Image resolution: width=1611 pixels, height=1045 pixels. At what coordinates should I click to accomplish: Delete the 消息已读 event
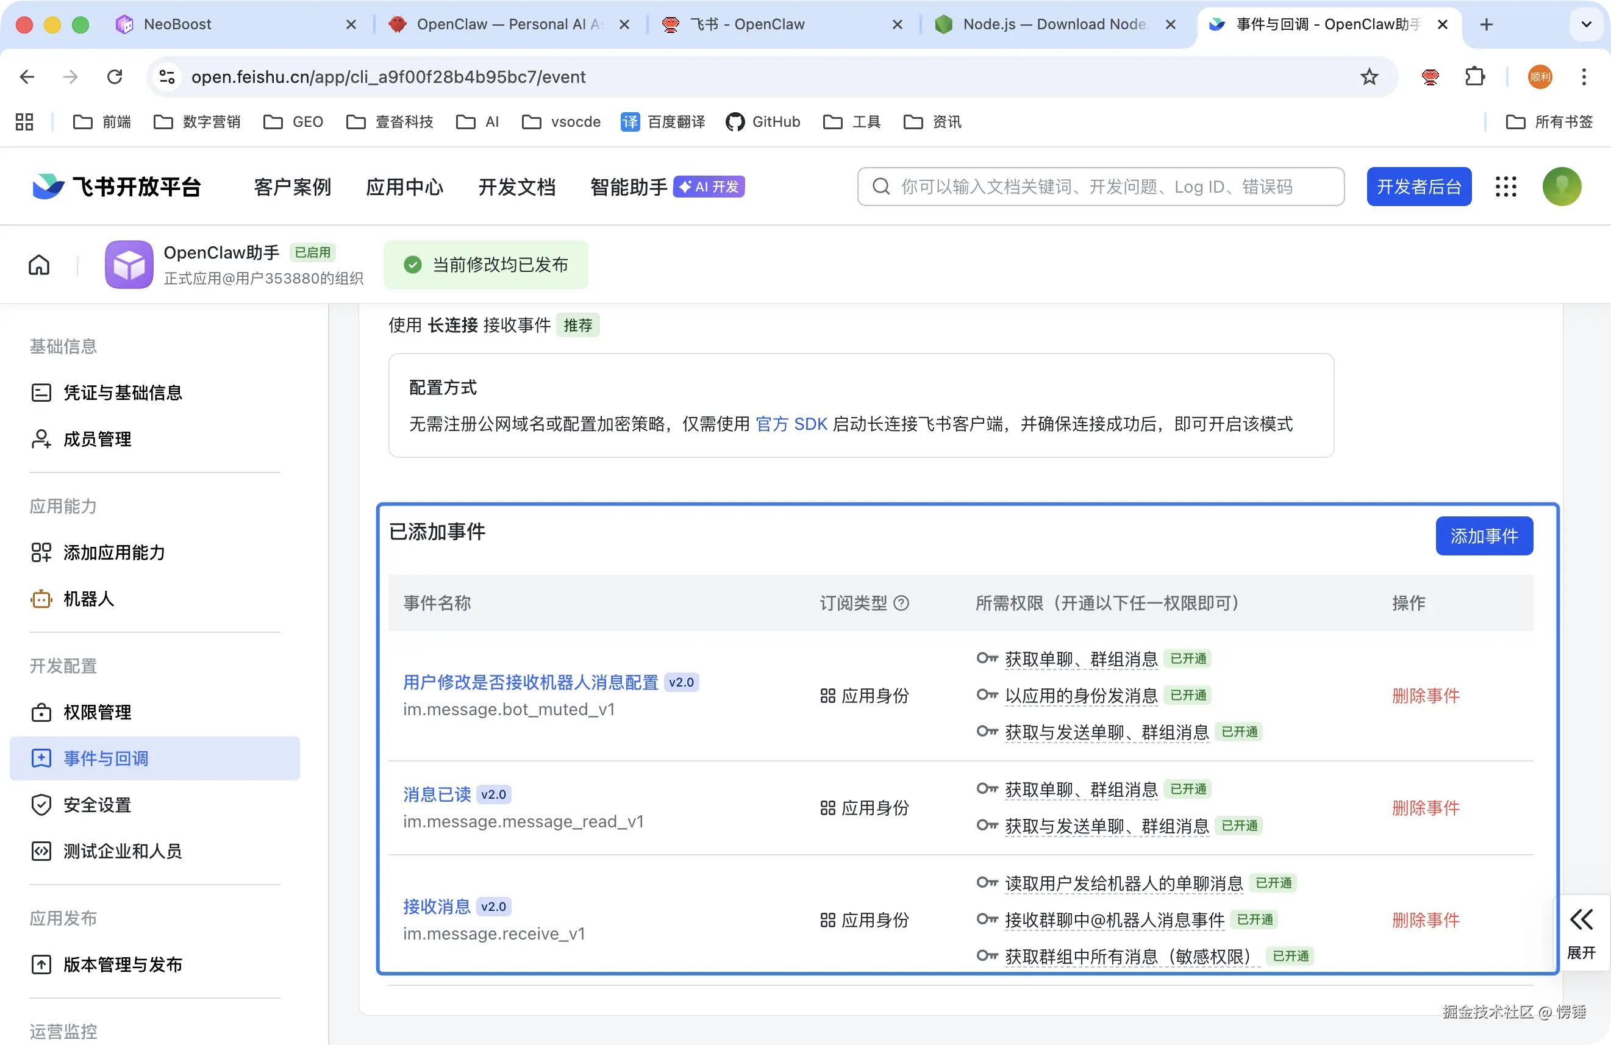[1426, 807]
